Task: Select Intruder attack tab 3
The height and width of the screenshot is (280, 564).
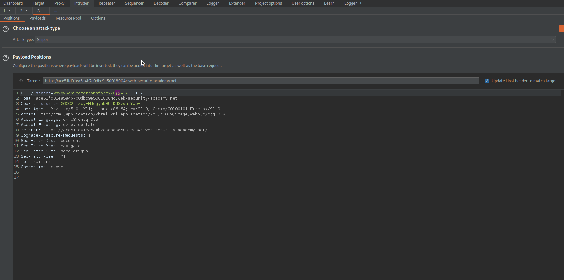Action: point(38,11)
